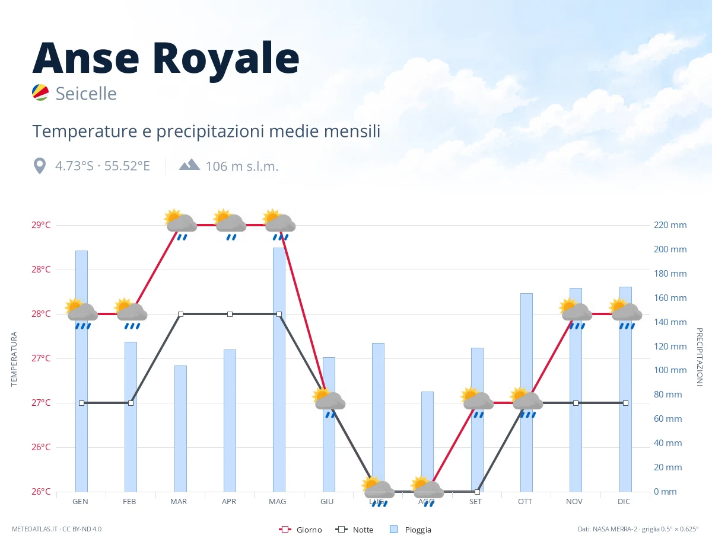Click the April rainfall bar

point(230,421)
